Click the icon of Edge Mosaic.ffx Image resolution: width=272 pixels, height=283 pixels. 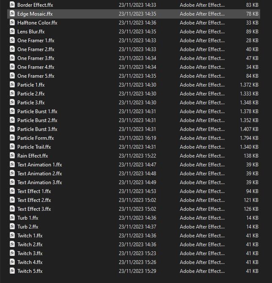(12, 14)
